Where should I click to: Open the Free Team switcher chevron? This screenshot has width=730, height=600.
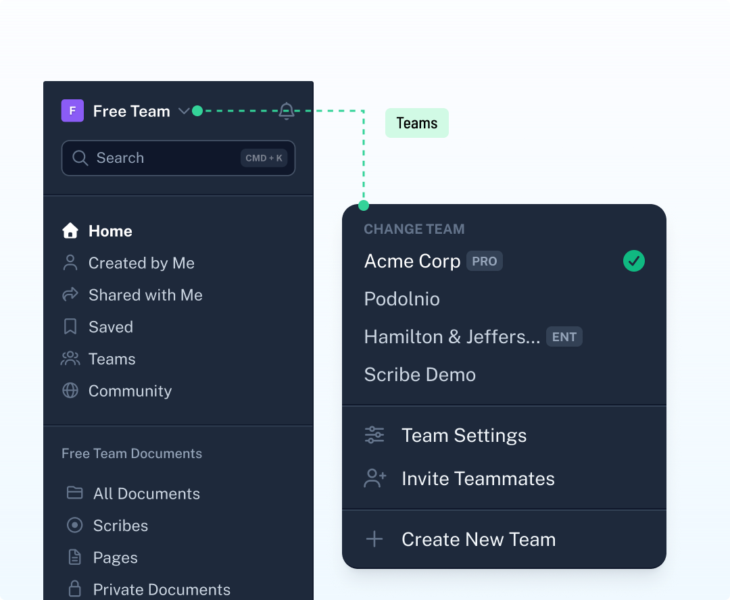coord(184,111)
